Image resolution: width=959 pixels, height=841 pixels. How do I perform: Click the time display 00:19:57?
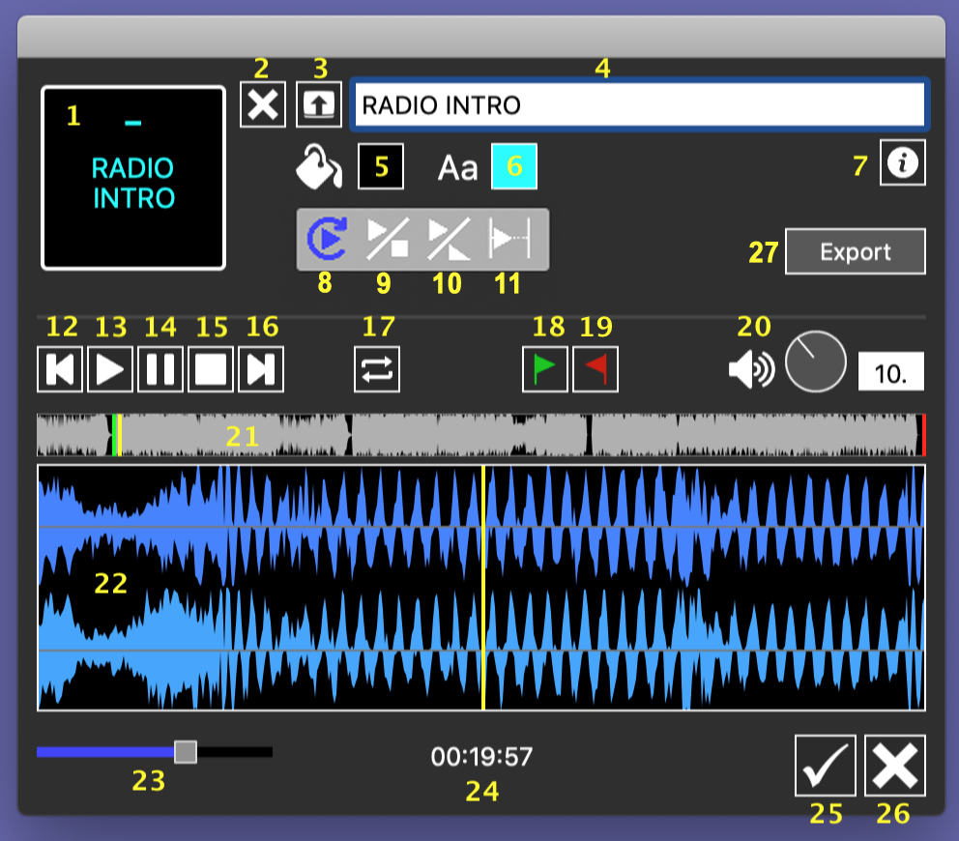481,757
